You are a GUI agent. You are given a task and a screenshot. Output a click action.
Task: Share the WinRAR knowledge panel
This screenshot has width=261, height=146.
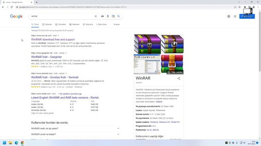coord(179,78)
